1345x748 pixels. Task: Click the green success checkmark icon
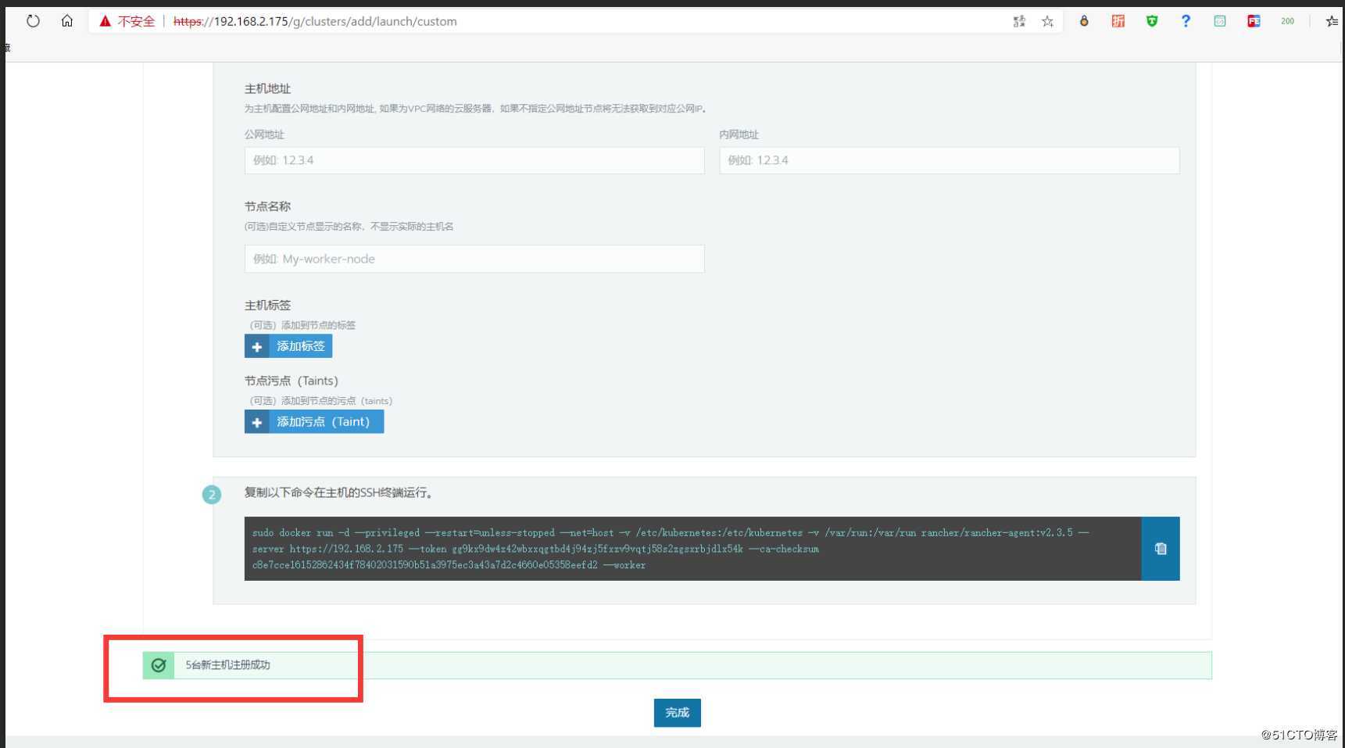[x=159, y=665]
